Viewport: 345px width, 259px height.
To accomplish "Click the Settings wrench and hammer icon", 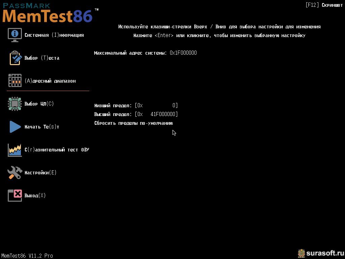I will 15,172.
